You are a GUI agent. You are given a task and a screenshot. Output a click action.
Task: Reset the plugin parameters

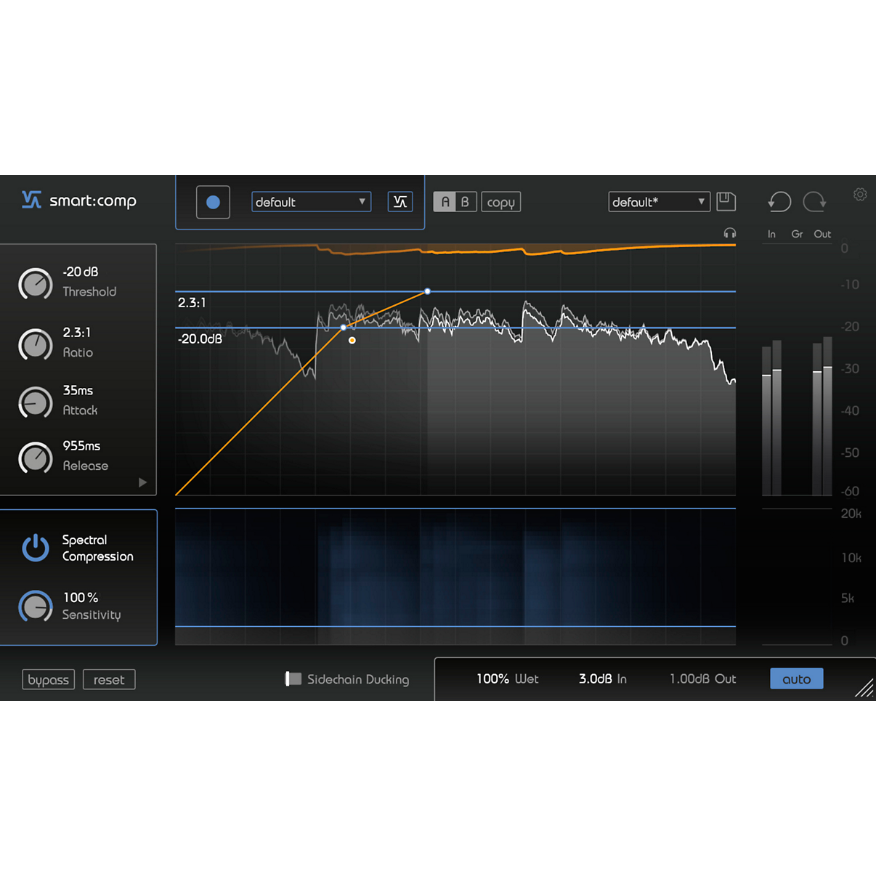pos(109,679)
